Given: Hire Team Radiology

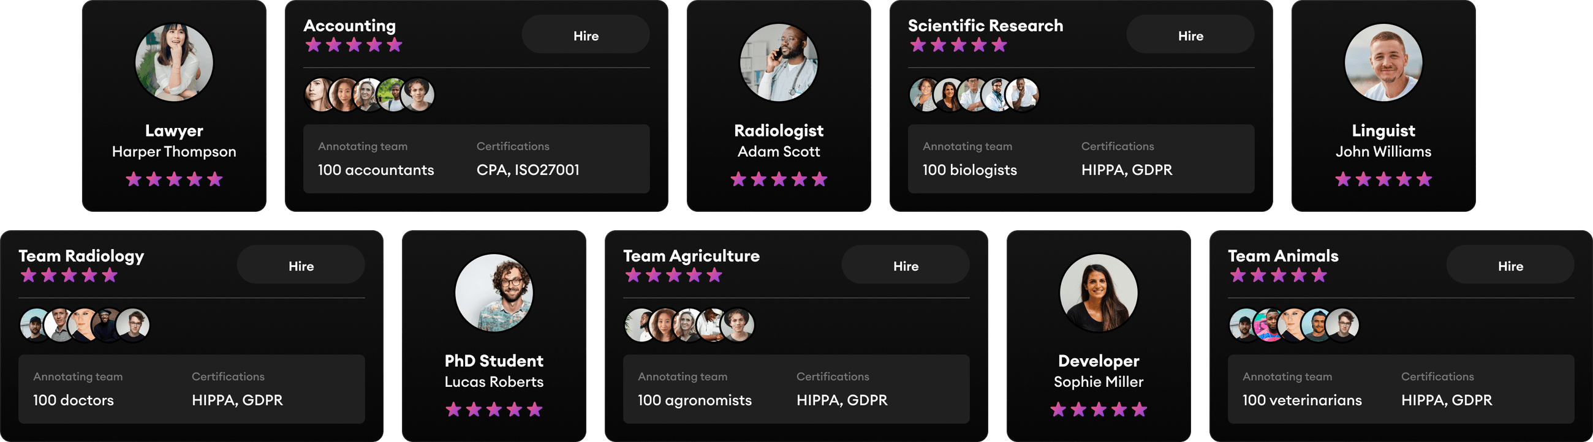Looking at the screenshot, I should pyautogui.click(x=301, y=265).
